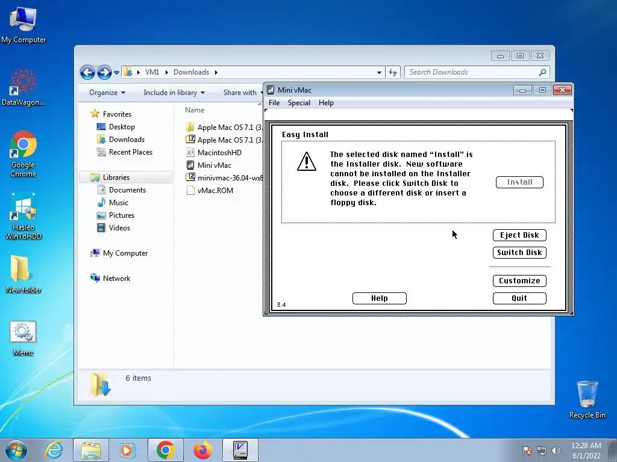Open Windows Media Player taskbar icon
Screen dimensions: 617x462
[x=128, y=450]
